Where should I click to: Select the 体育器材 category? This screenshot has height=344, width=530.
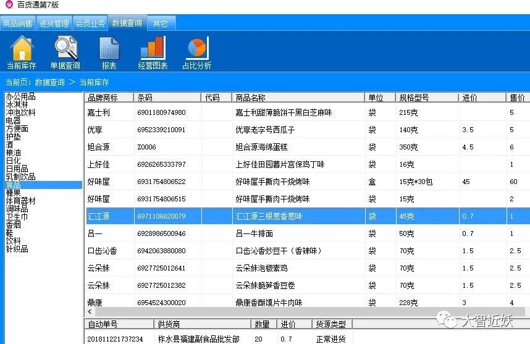(20, 201)
